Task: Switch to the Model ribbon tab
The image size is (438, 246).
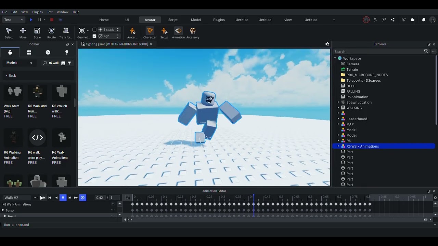Action: tap(196, 20)
